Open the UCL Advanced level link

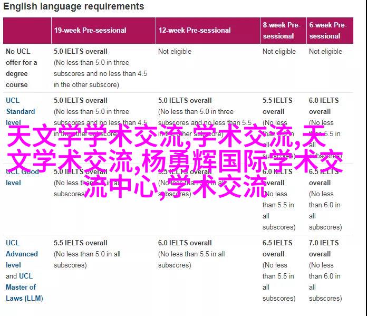[22, 254]
